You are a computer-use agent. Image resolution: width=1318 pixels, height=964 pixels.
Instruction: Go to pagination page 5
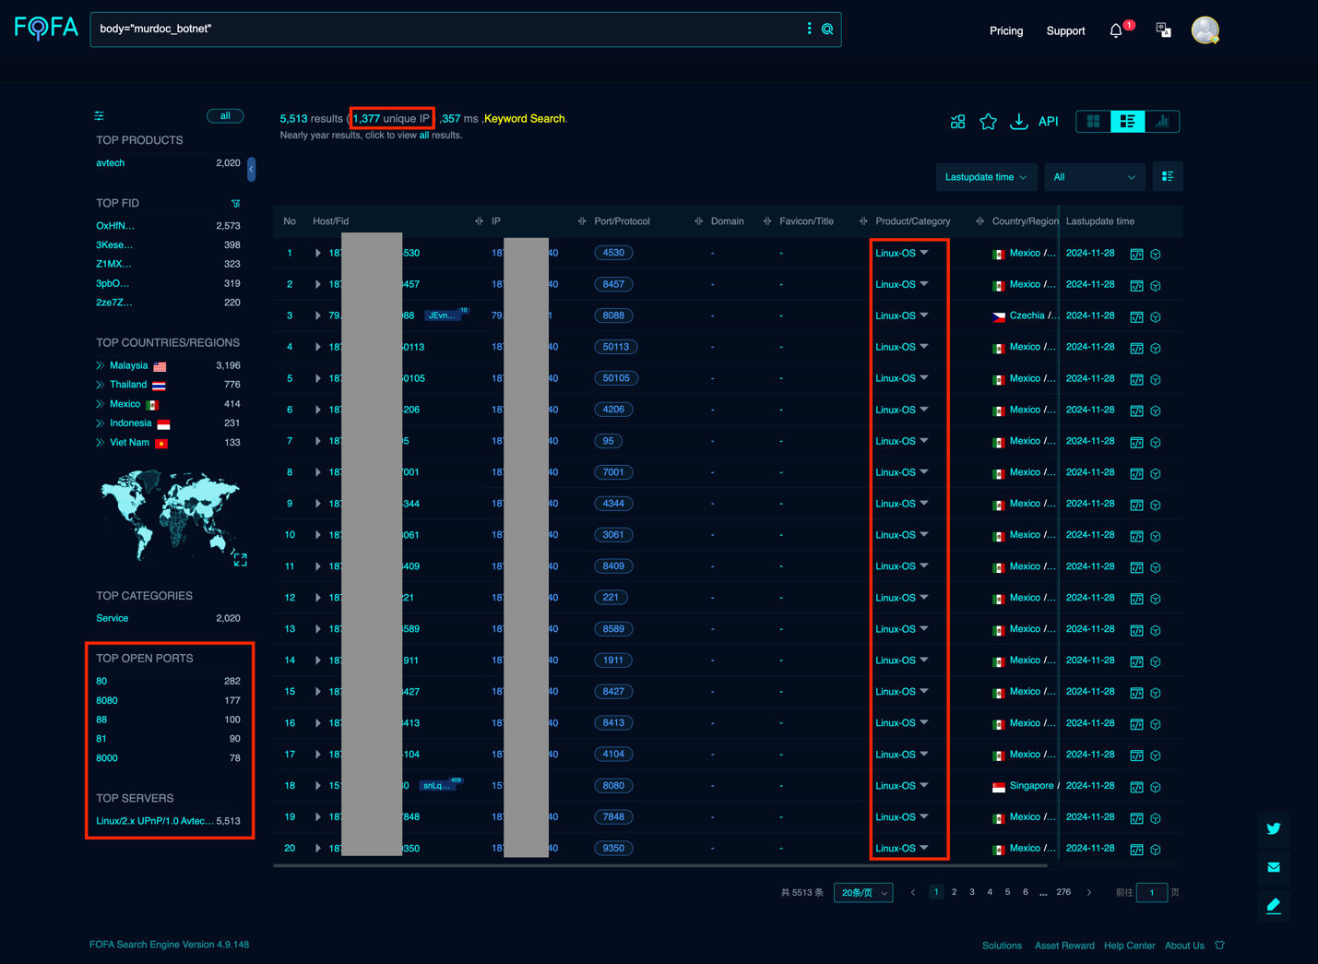1007,892
